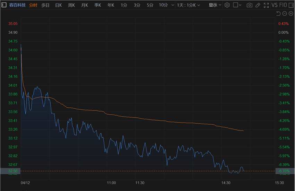Select the 5分 interval
Image resolution: width=295 pixels, height=191 pixels.
pyautogui.click(x=150, y=5)
